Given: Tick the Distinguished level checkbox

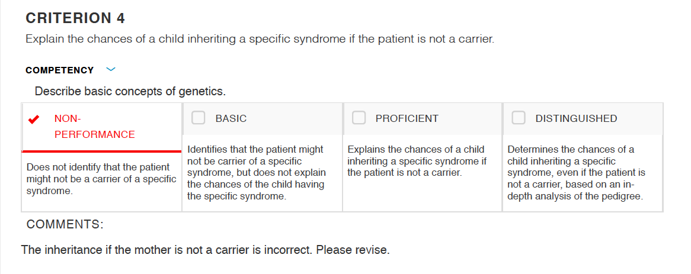Looking at the screenshot, I should [x=519, y=118].
